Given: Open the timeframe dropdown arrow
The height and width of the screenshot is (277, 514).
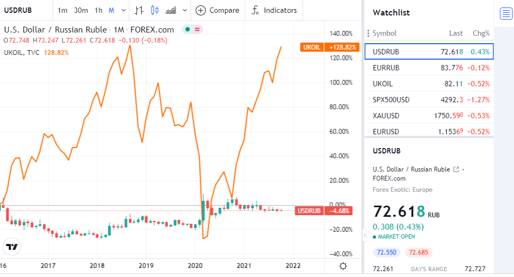Looking at the screenshot, I should click(x=124, y=11).
